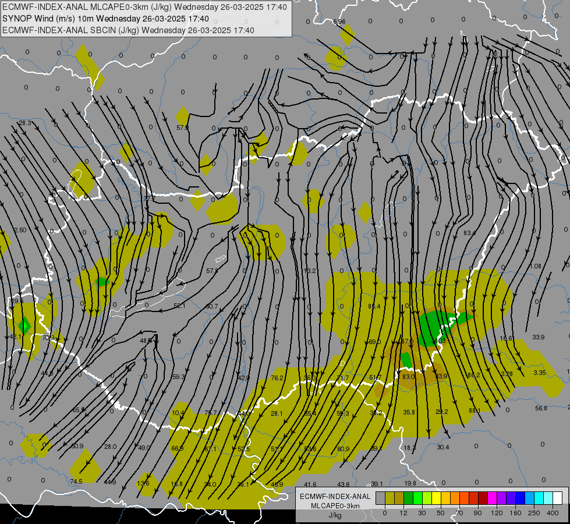Image resolution: width=570 pixels, height=524 pixels.
Task: Click legend tick label 250
Action: [x=534, y=513]
